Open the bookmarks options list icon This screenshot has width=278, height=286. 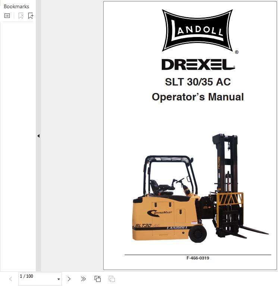click(x=7, y=16)
